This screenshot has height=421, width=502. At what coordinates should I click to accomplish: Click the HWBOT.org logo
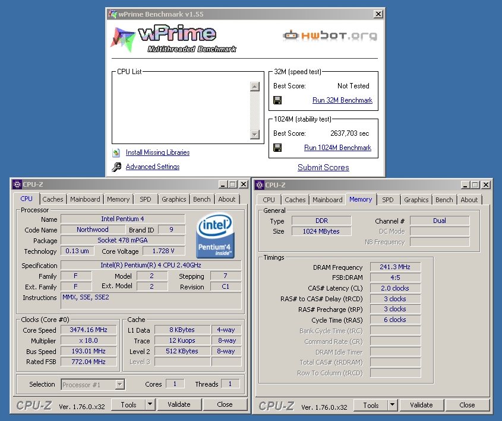(x=330, y=35)
